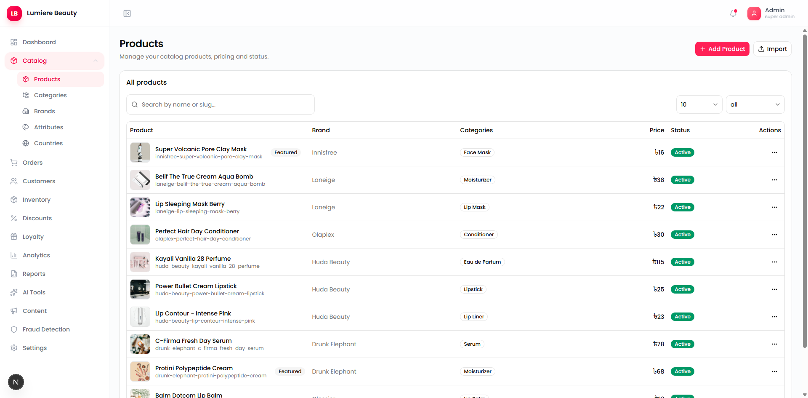The width and height of the screenshot is (808, 398).
Task: Click the Featured badge on Protini Polypeptide Cream
Action: (x=290, y=371)
